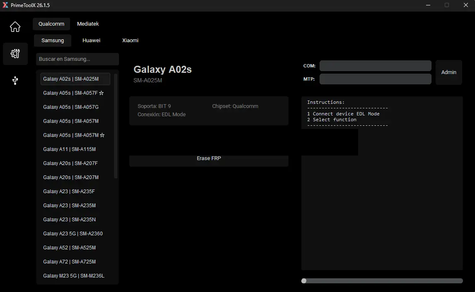
Task: Switch to the Qualcomm tab
Action: 51,24
